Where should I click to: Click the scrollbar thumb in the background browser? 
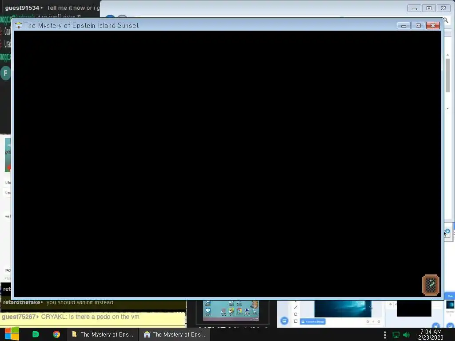coord(448,75)
